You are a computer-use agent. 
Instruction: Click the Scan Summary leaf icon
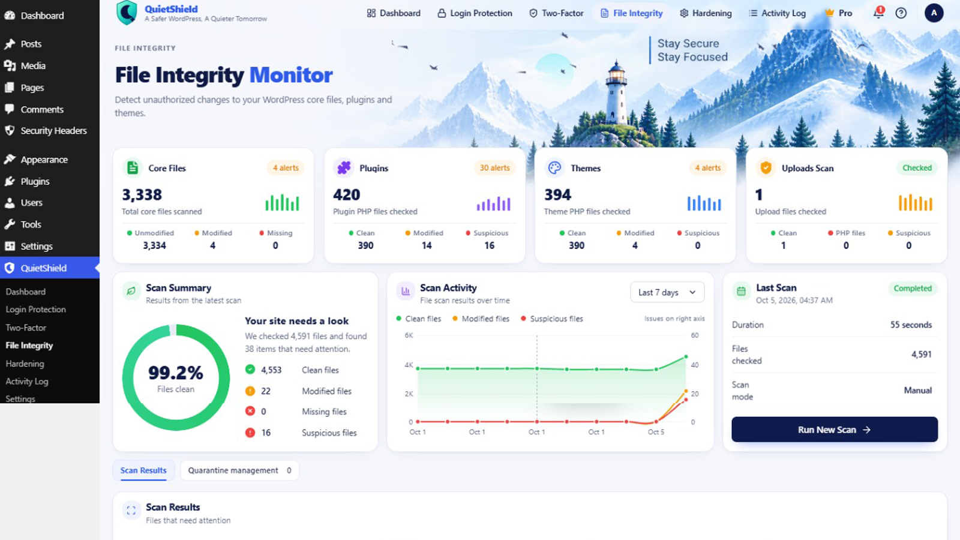click(131, 291)
